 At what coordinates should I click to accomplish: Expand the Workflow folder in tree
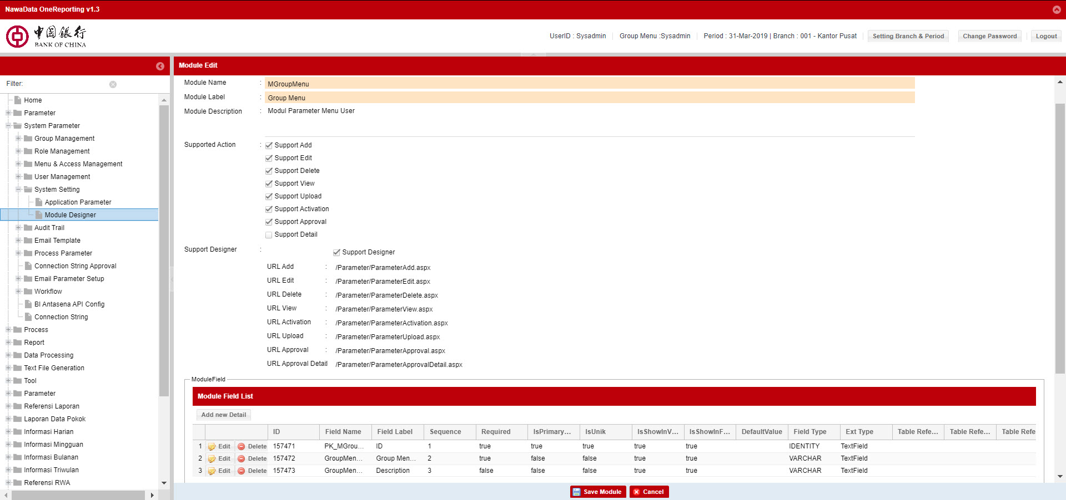click(x=18, y=292)
